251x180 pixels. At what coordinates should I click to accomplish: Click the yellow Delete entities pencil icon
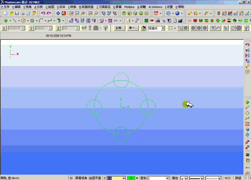pos(190,13)
